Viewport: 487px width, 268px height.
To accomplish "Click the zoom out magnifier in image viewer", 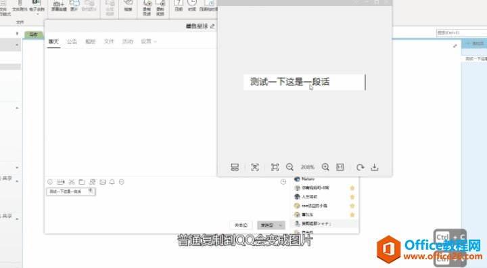I will pyautogui.click(x=289, y=167).
